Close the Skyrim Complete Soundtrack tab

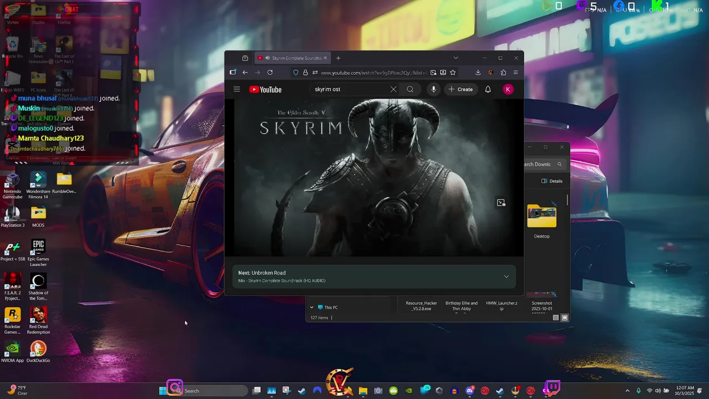[x=325, y=58]
